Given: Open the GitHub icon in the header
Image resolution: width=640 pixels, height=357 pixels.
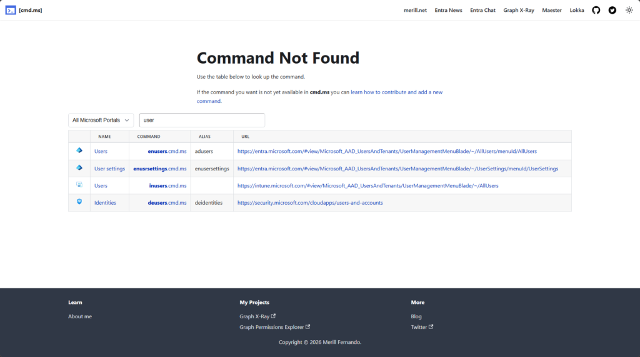Looking at the screenshot, I should pos(596,10).
